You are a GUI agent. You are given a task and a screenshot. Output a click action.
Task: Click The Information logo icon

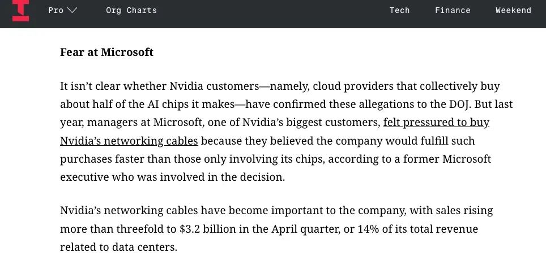click(x=20, y=11)
